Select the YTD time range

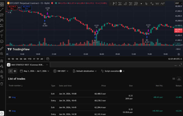click(x=30, y=59)
